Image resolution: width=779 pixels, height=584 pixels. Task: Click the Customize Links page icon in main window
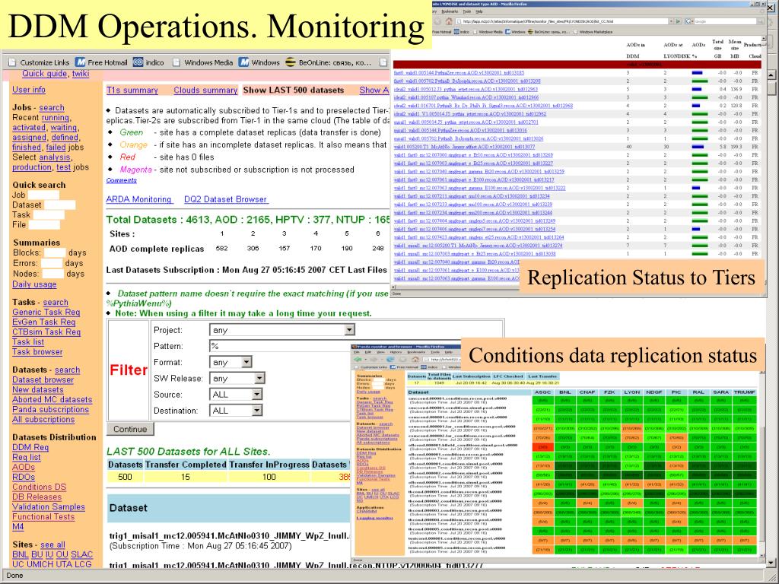12,62
